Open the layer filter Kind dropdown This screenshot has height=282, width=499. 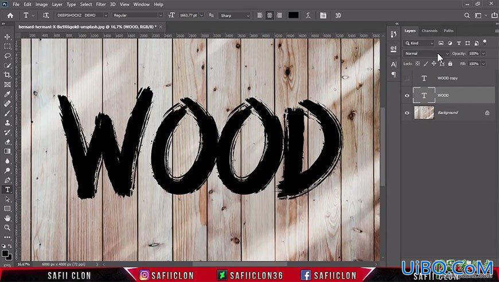coord(419,43)
